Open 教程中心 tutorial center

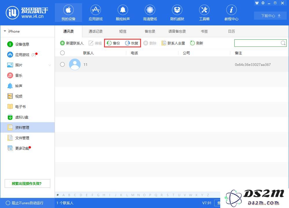point(231,13)
